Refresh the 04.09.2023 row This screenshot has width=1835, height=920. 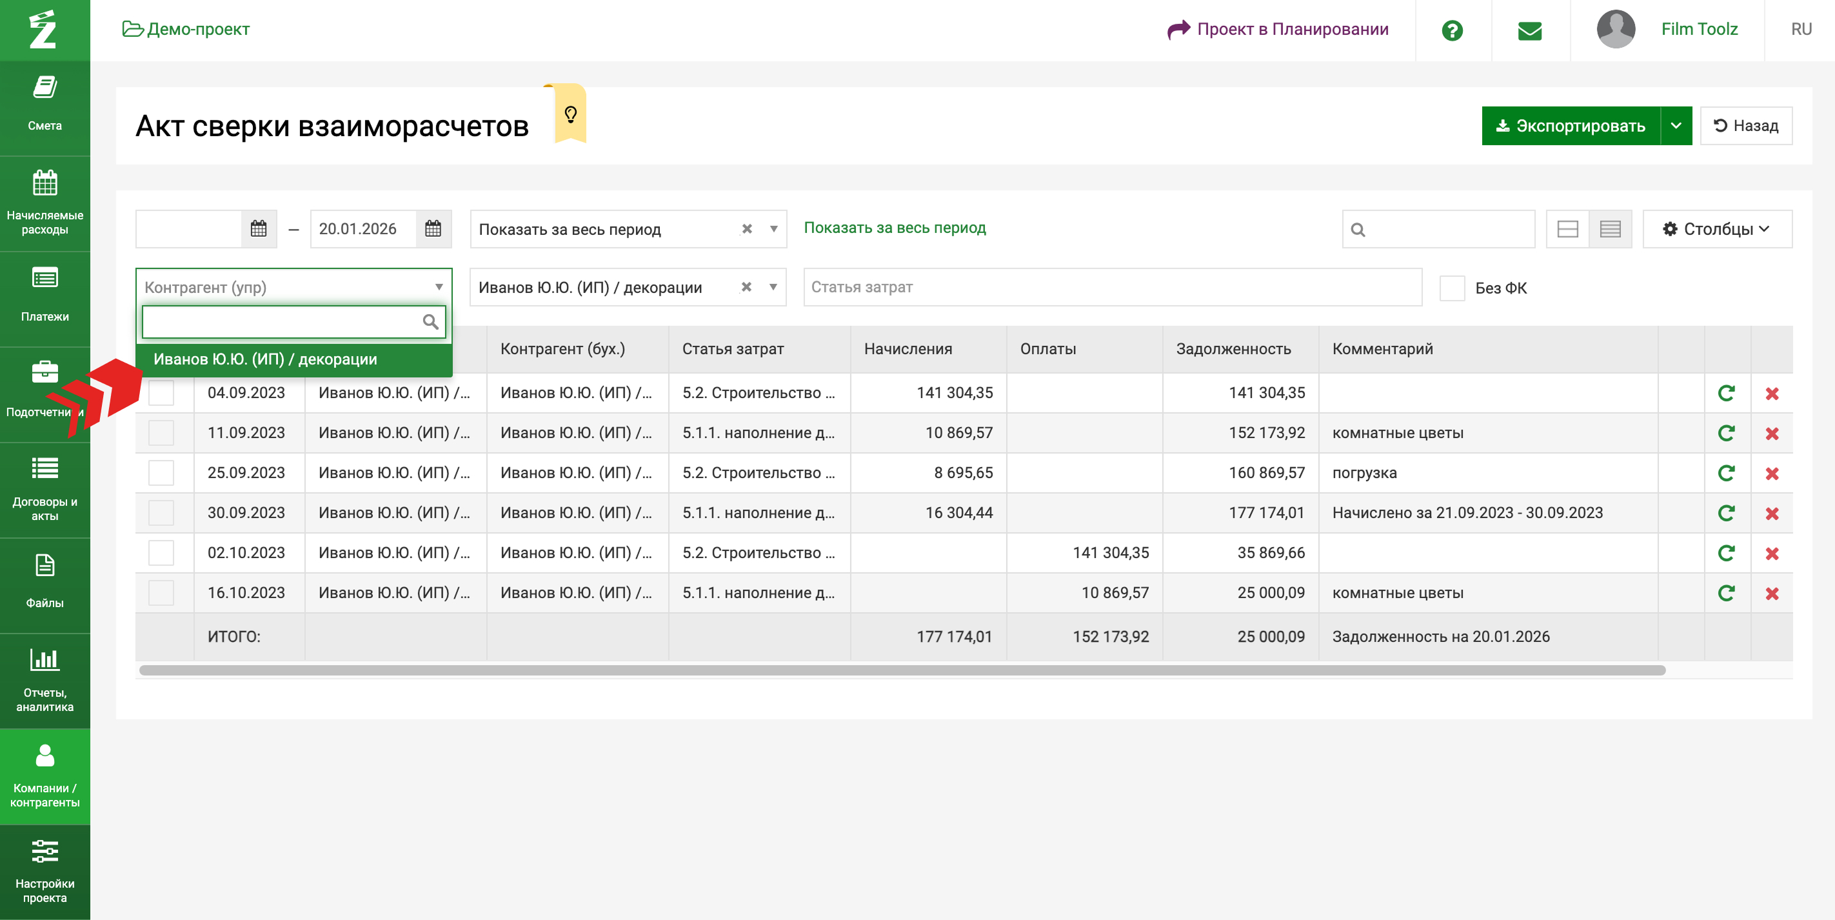pos(1725,393)
